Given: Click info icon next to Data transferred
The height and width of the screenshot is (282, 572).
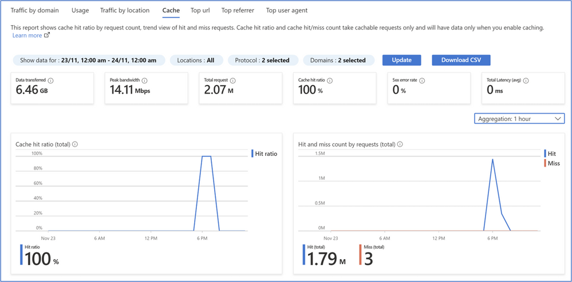Looking at the screenshot, I should (x=50, y=80).
